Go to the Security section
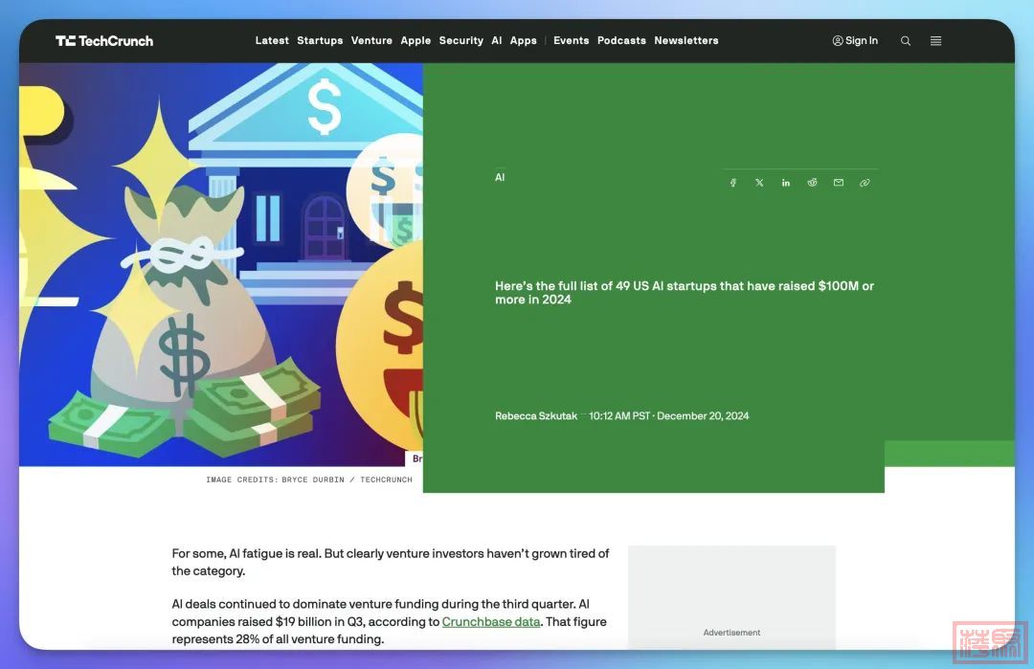Image resolution: width=1034 pixels, height=669 pixels. click(x=461, y=41)
